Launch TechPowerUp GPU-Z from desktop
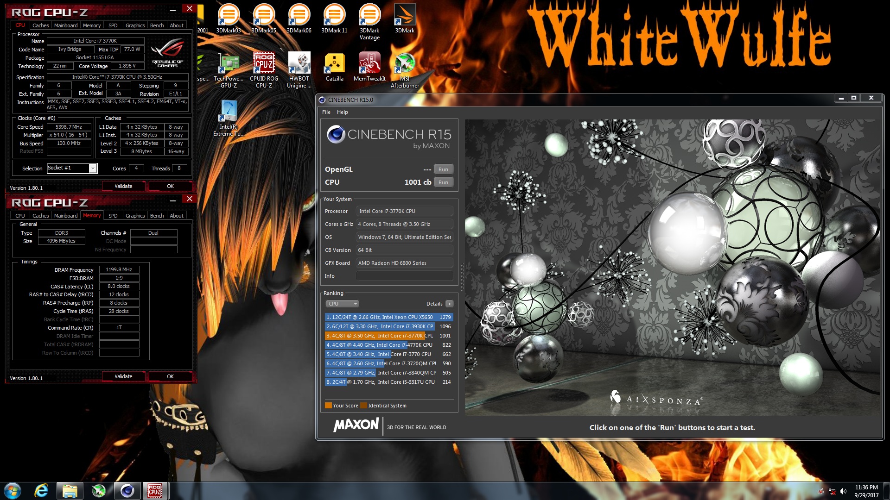Viewport: 890px width, 500px height. [x=229, y=70]
